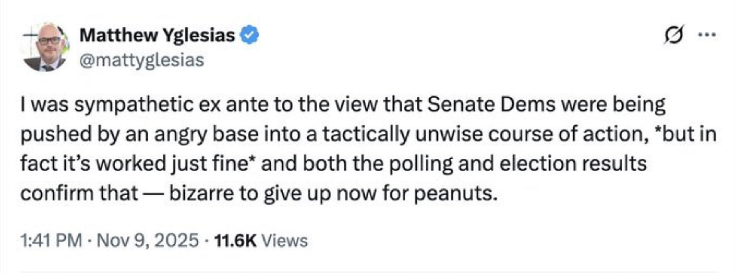Click the Matthew Yglesias display name
The width and height of the screenshot is (736, 273).
(157, 35)
